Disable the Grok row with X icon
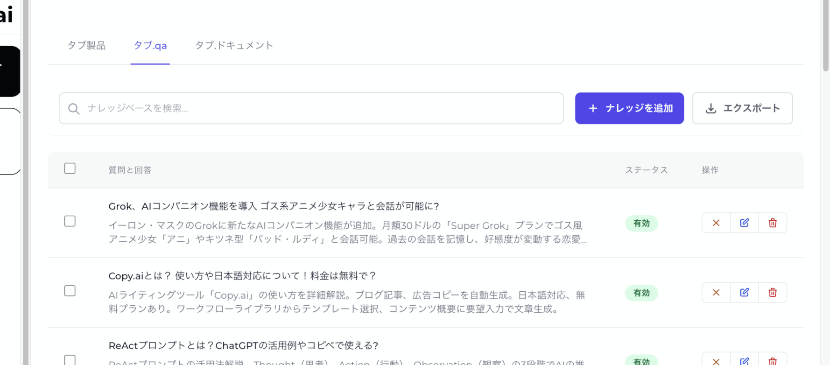The width and height of the screenshot is (830, 365). point(716,223)
